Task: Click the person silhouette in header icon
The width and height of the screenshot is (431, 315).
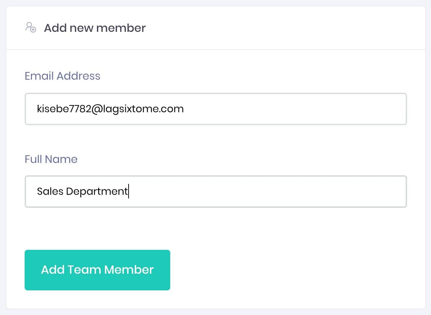Action: tap(29, 26)
